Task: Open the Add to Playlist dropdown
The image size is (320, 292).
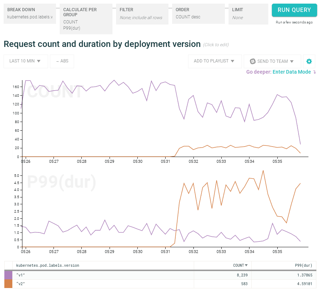Action: [x=214, y=61]
